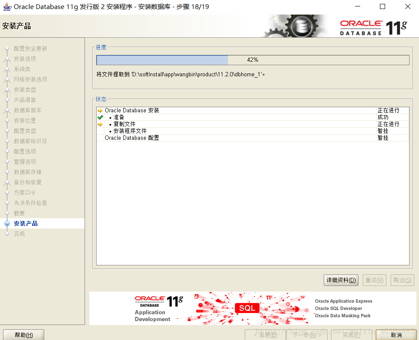Click the 重试(R) retry button

pyautogui.click(x=374, y=280)
